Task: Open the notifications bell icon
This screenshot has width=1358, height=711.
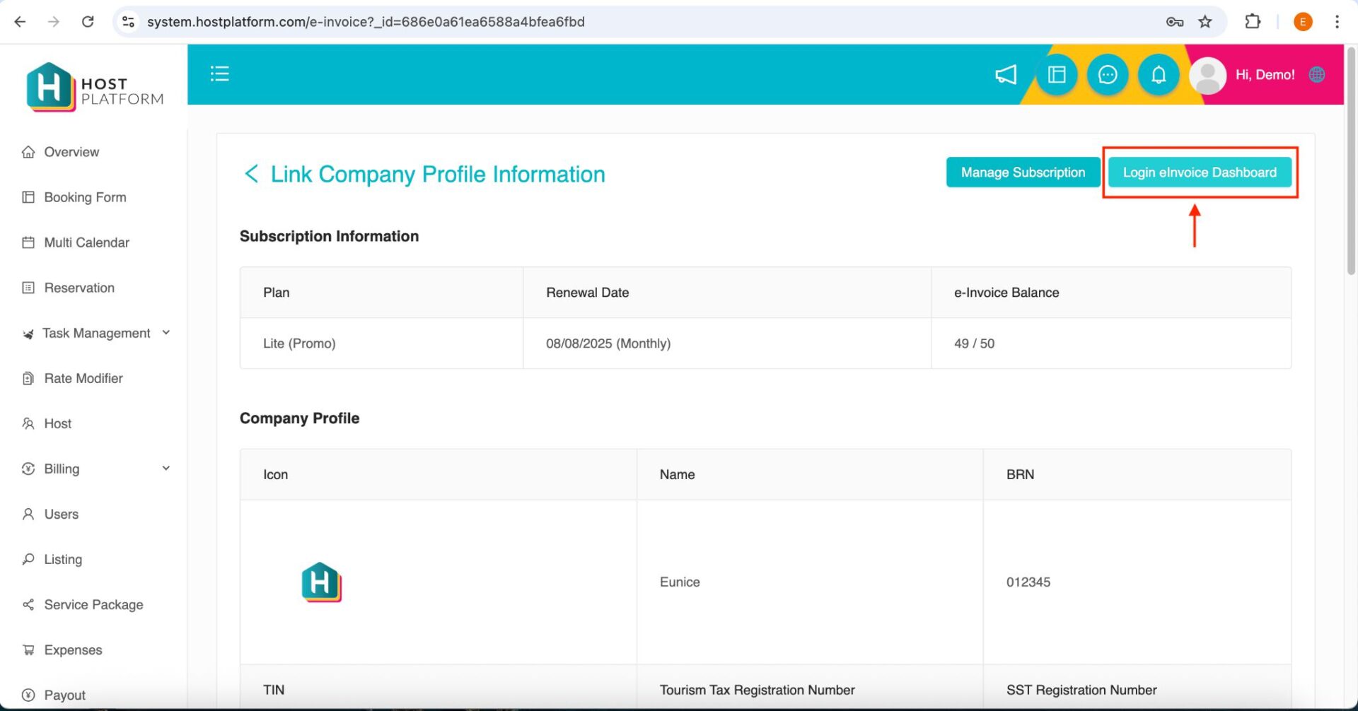Action: pyautogui.click(x=1159, y=74)
